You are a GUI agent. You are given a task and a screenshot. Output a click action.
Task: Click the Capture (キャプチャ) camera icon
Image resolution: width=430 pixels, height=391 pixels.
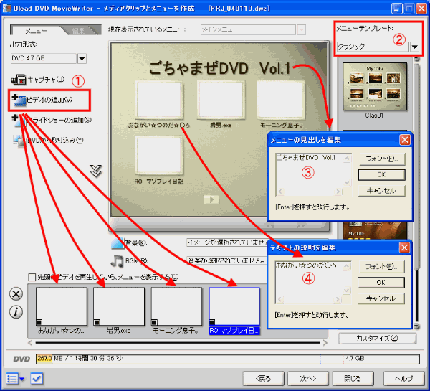(17, 80)
